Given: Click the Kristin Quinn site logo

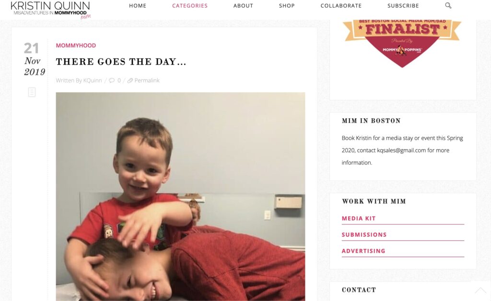Looking at the screenshot, I should [51, 10].
